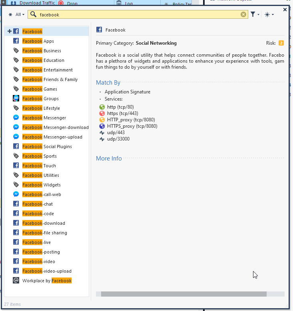Click the Facebook Touch logo icon
293x311 pixels.
click(16, 165)
